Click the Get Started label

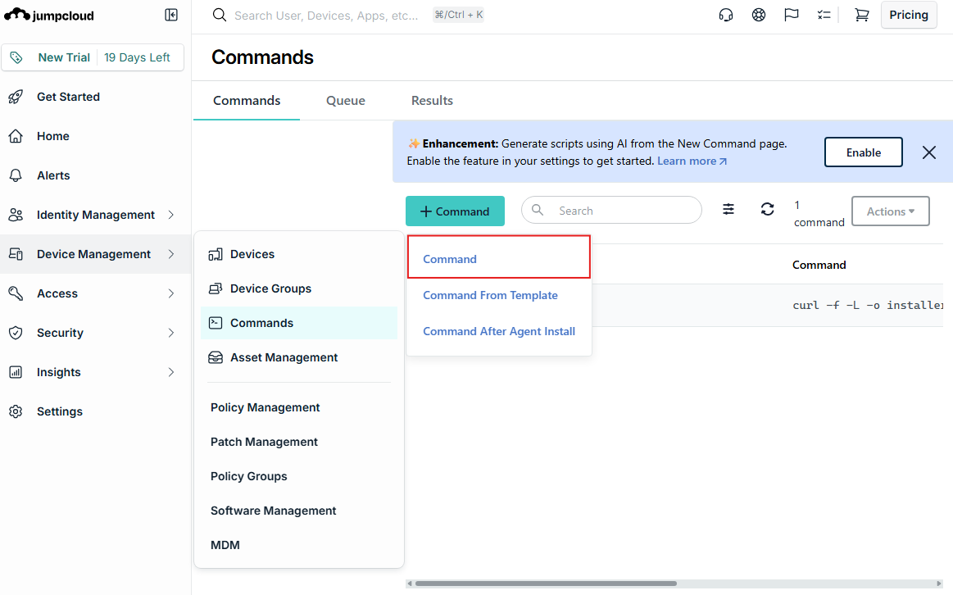click(68, 97)
